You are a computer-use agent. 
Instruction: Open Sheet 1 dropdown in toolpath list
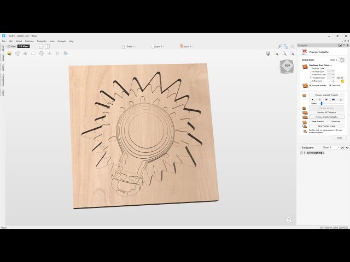331,147
